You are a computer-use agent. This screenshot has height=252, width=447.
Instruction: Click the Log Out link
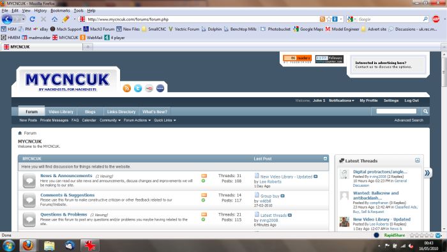(411, 100)
